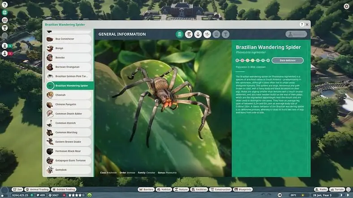Select the General Information tab icon
Image resolution: width=353 pixels, height=198 pixels.
click(180, 34)
